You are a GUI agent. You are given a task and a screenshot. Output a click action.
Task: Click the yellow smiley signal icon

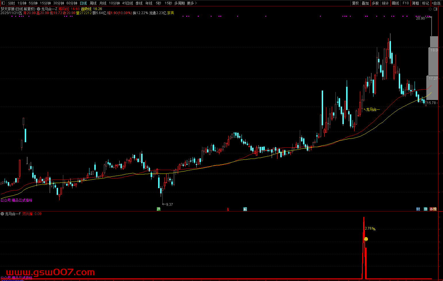366,239
